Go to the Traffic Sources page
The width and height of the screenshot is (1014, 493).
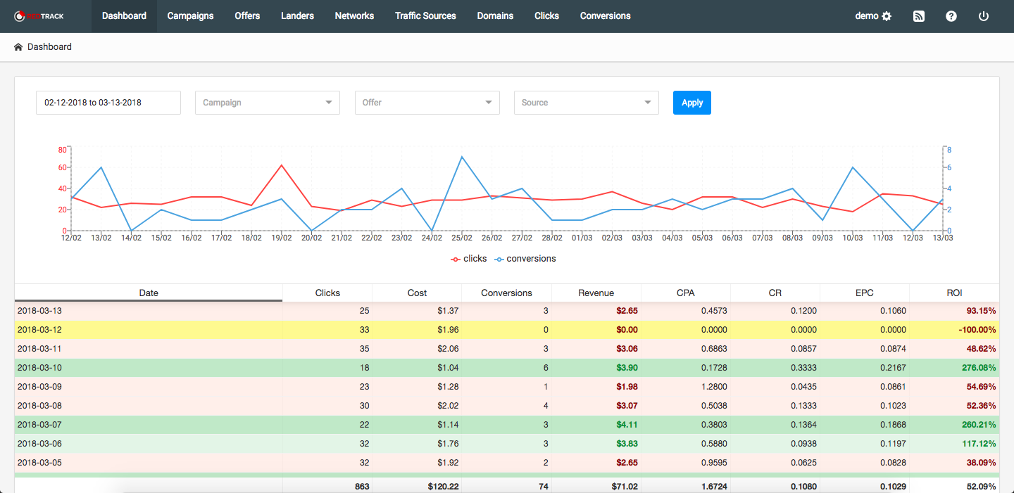[425, 16]
